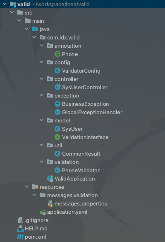165x242 pixels.
Task: Collapse the valid project root node
Action: coord(4,4)
